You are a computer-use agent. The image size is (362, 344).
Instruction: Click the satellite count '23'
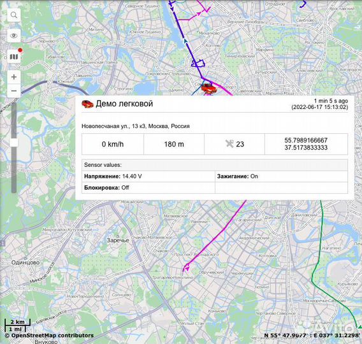coord(240,144)
